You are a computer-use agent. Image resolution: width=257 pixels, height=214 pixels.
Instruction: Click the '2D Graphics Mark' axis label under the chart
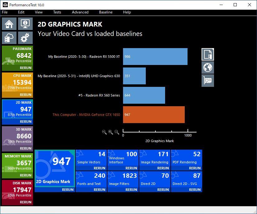(159, 141)
